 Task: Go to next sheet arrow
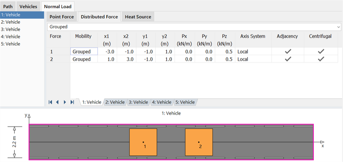tap(65, 102)
